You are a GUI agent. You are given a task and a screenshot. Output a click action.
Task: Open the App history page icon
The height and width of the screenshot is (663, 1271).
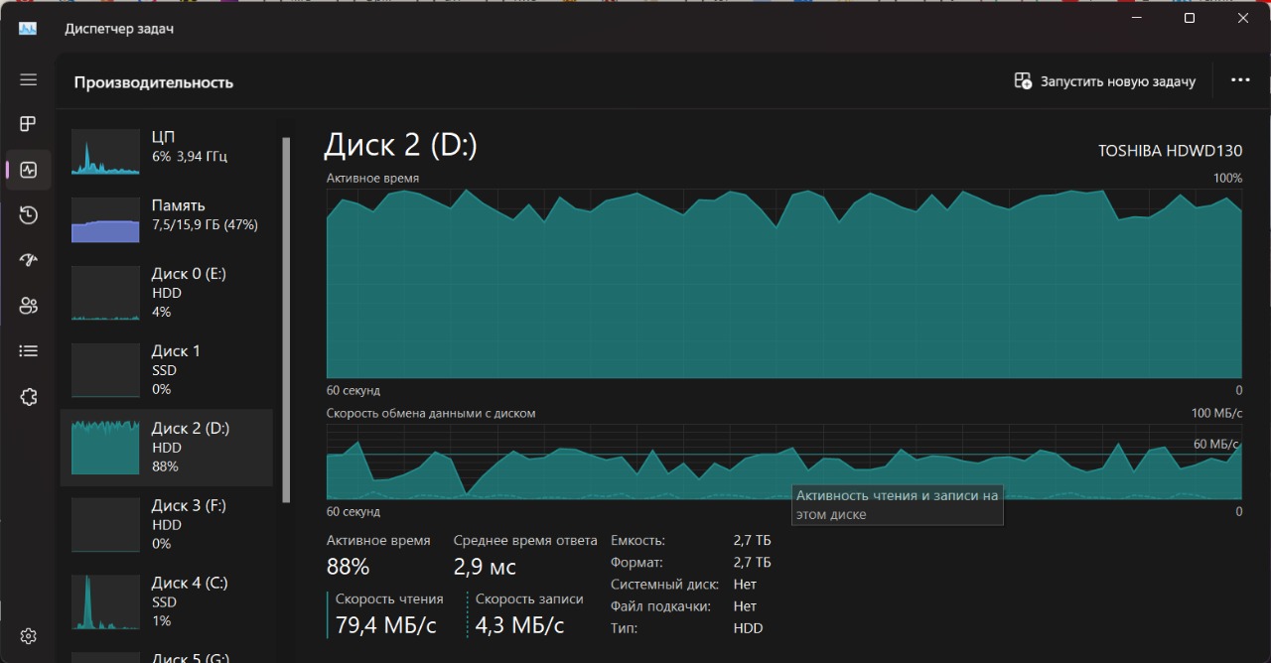(x=28, y=215)
